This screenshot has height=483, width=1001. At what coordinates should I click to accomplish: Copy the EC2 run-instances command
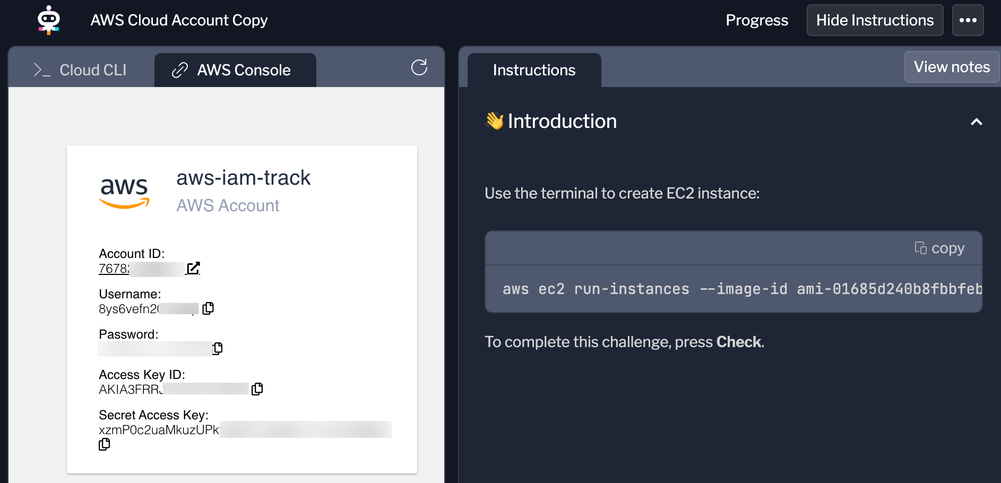(x=939, y=248)
